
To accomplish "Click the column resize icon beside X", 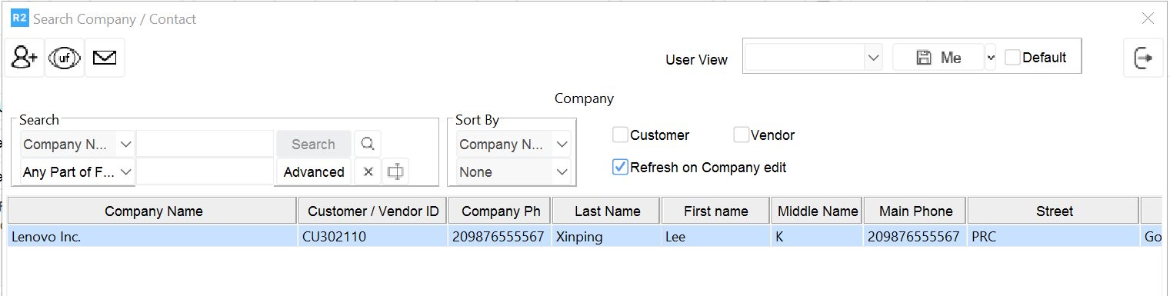I will [x=395, y=171].
